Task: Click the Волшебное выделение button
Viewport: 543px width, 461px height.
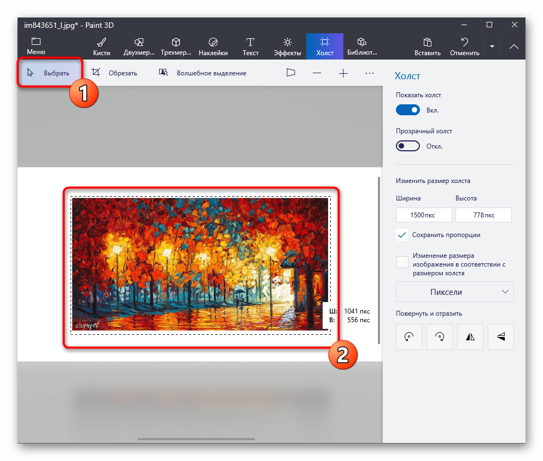Action: [x=202, y=73]
